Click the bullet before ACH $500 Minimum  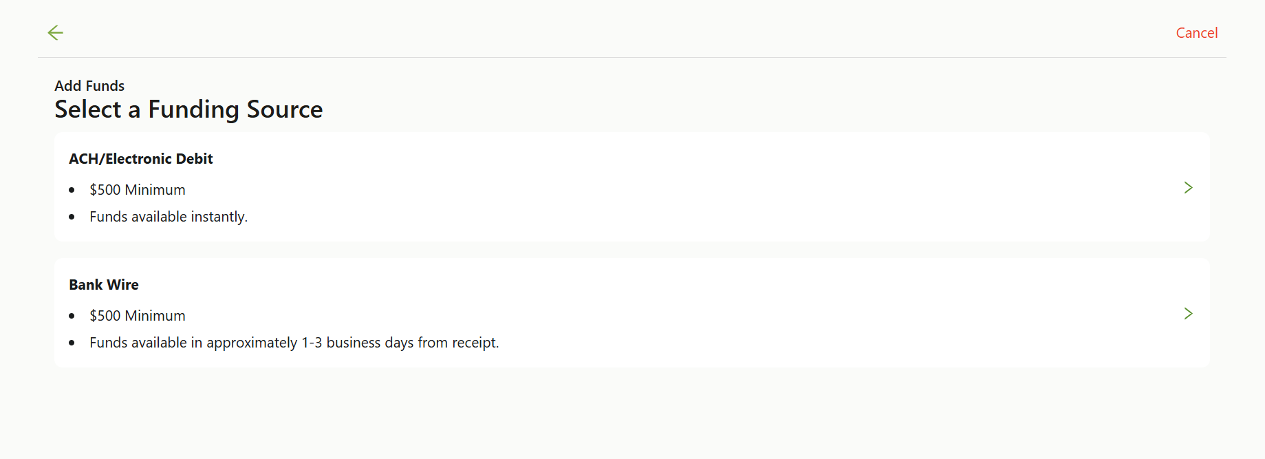pos(72,190)
